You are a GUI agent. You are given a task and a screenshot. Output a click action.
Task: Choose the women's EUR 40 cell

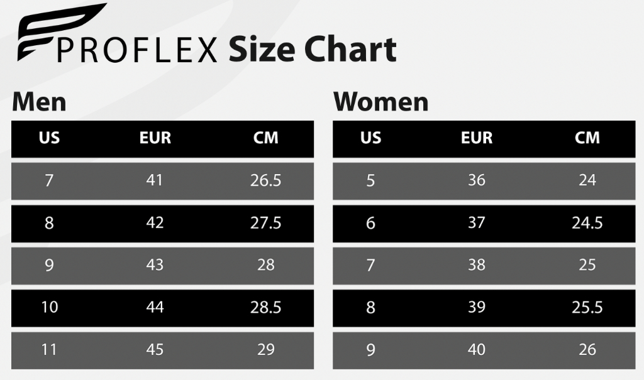(476, 349)
